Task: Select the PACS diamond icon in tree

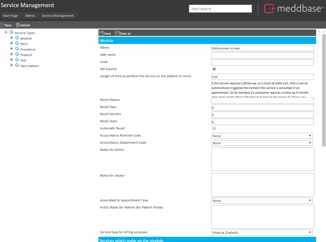Action: point(17,43)
